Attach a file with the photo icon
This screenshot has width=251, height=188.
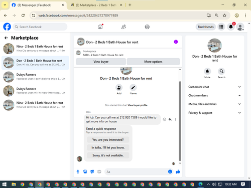(x=85, y=171)
